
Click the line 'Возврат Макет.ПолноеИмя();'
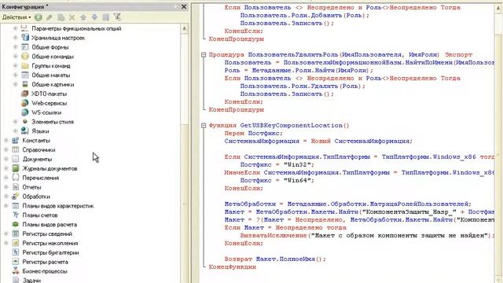point(275,259)
